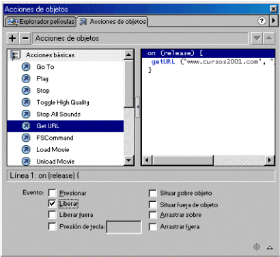Collapse the Acciones básicas book category

[x=16, y=55]
